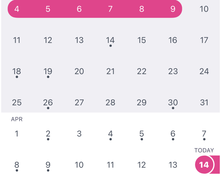Screen dimensions: 221x180
Task: Choose April 5 with event dot
Action: tap(142, 134)
